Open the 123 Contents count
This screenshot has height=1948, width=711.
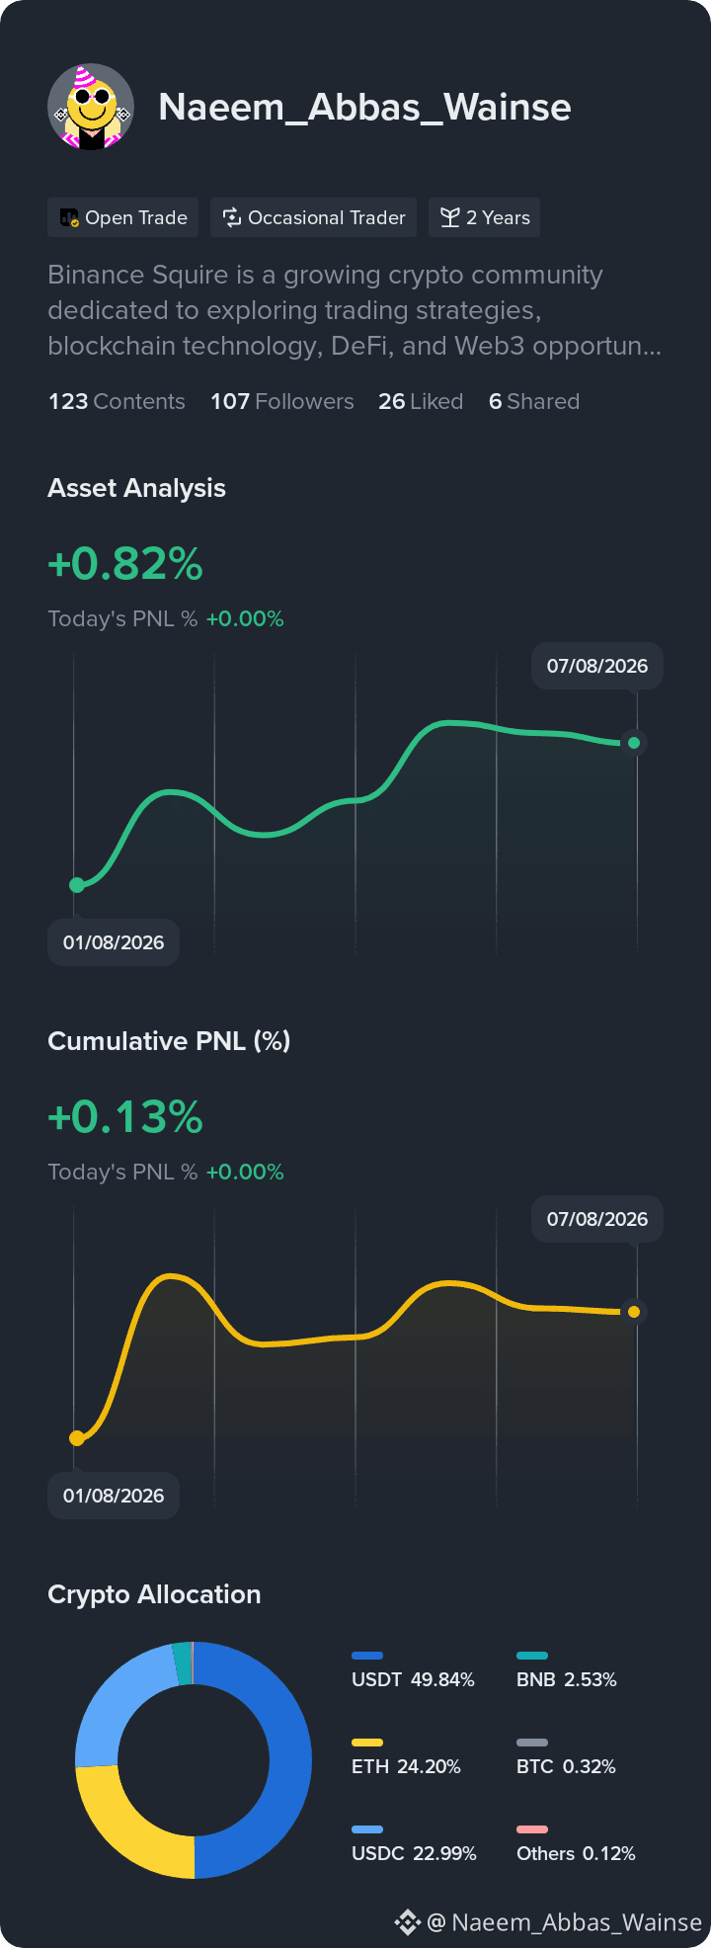(117, 401)
